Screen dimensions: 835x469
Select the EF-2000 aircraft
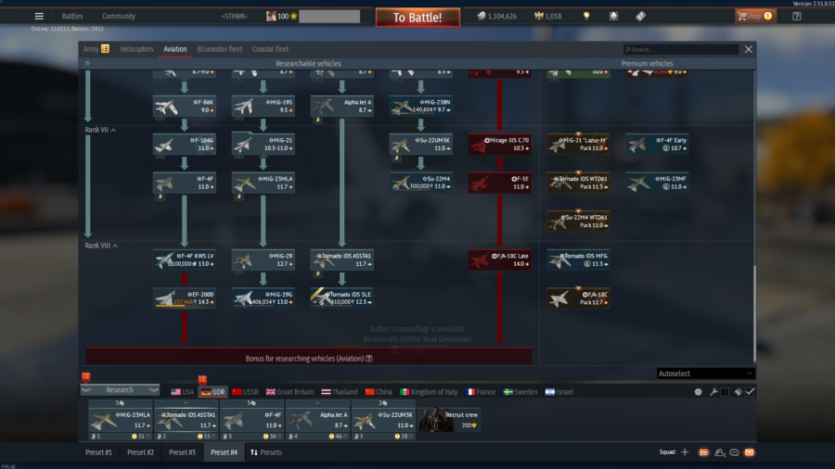185,298
